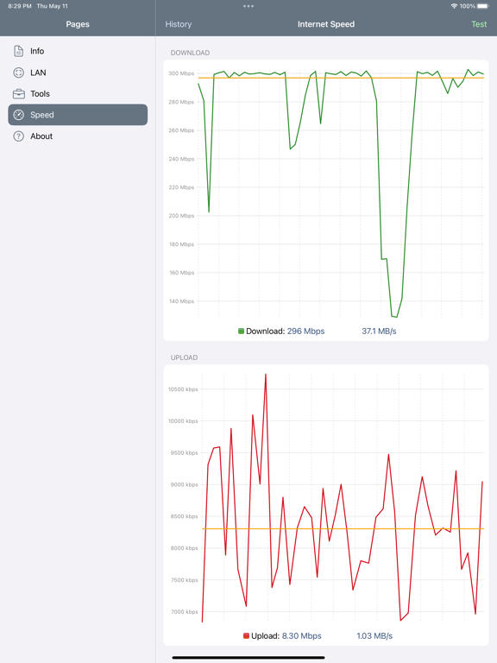The width and height of the screenshot is (497, 663).
Task: Tap the three-dot multitasking indicator
Action: [248, 6]
